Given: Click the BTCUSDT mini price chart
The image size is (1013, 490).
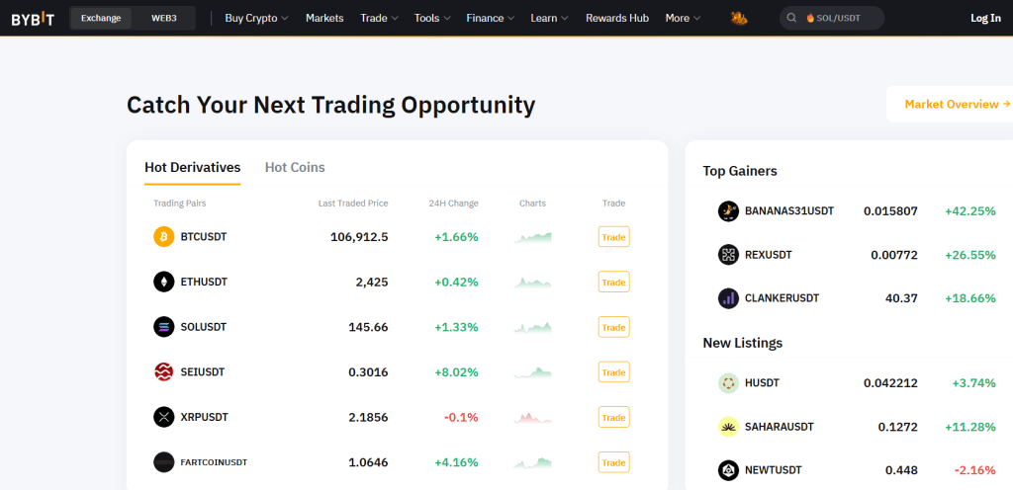Looking at the screenshot, I should [x=533, y=237].
